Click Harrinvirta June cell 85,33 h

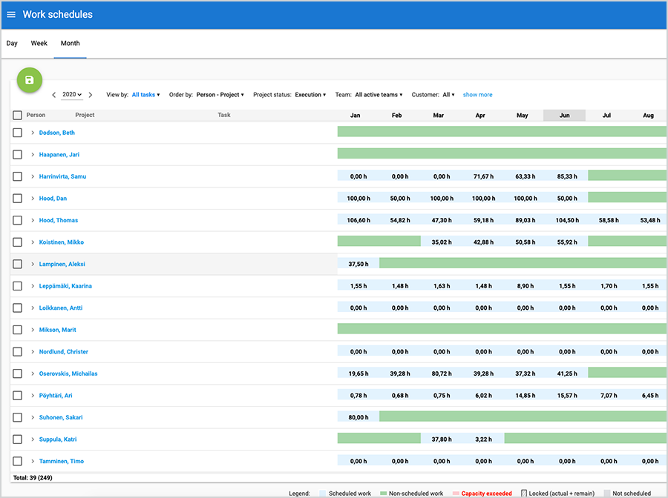coord(567,176)
